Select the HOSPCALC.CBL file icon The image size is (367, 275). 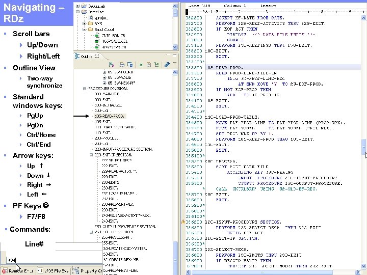97,41
